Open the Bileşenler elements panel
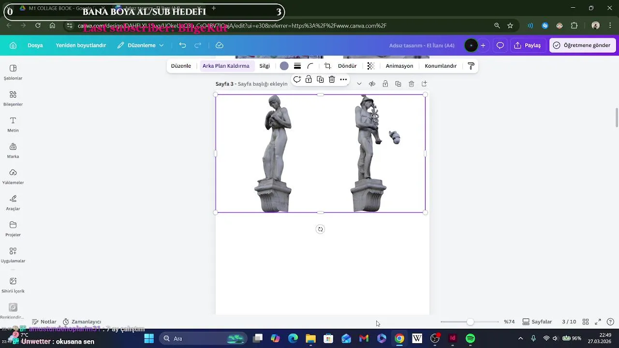This screenshot has height=348, width=619. [x=13, y=98]
